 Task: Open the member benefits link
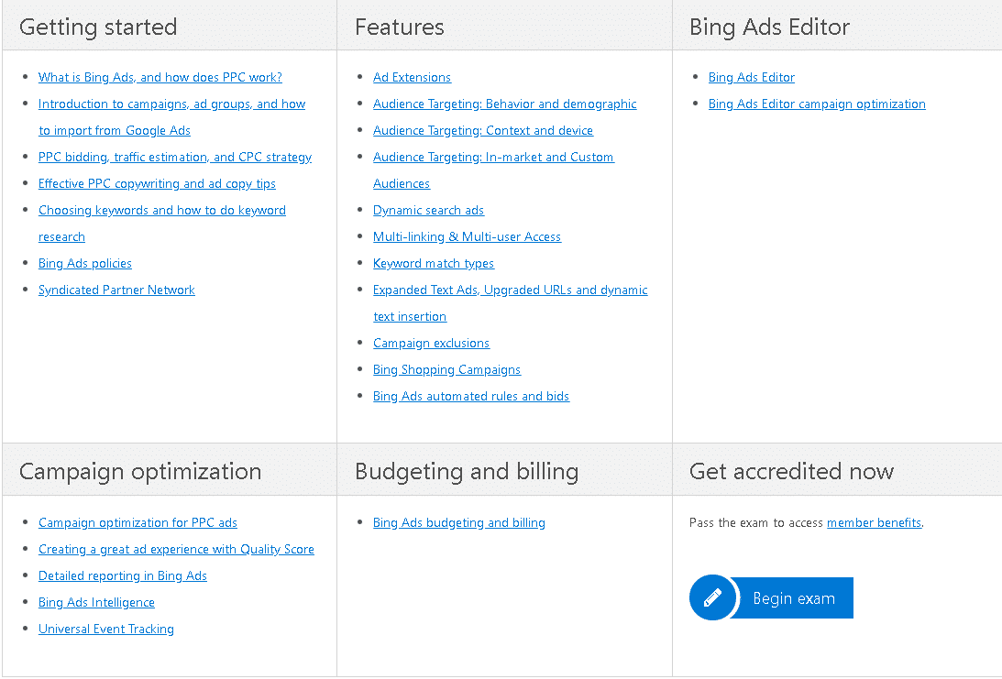click(875, 522)
